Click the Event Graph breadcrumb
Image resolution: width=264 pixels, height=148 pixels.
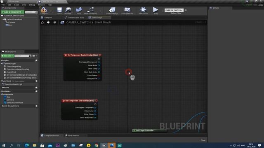pos(103,22)
